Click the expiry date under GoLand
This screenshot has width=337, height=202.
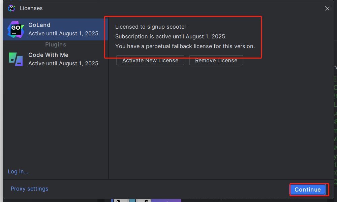tap(63, 34)
